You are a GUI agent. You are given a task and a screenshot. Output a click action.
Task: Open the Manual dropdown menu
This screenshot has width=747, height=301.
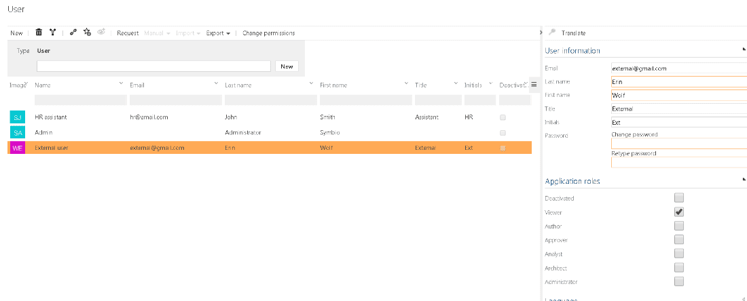tap(158, 33)
